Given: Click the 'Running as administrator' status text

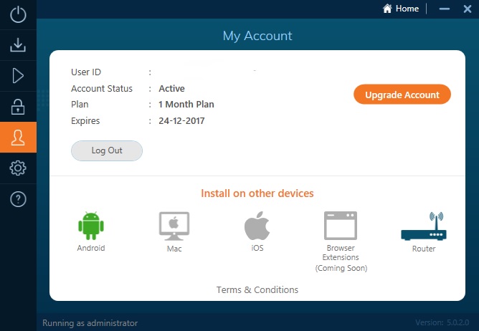Looking at the screenshot, I should tap(90, 322).
